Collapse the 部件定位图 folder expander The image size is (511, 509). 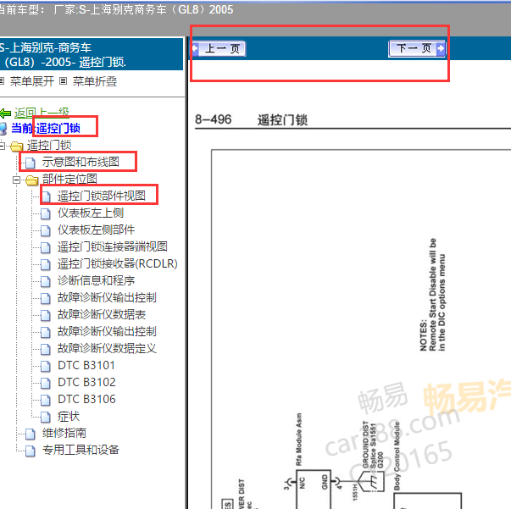pyautogui.click(x=16, y=180)
